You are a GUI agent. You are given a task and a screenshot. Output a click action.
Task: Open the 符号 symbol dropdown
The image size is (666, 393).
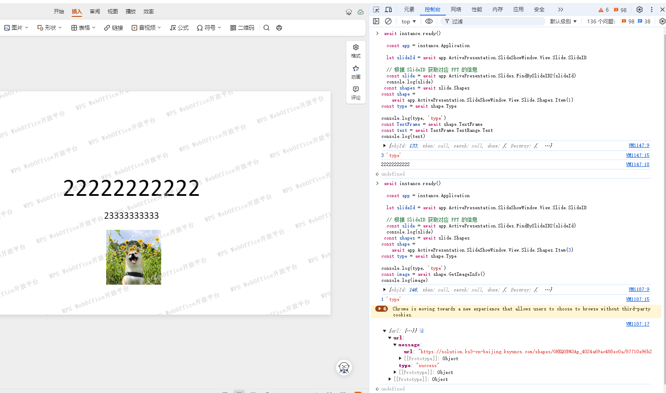pyautogui.click(x=209, y=28)
